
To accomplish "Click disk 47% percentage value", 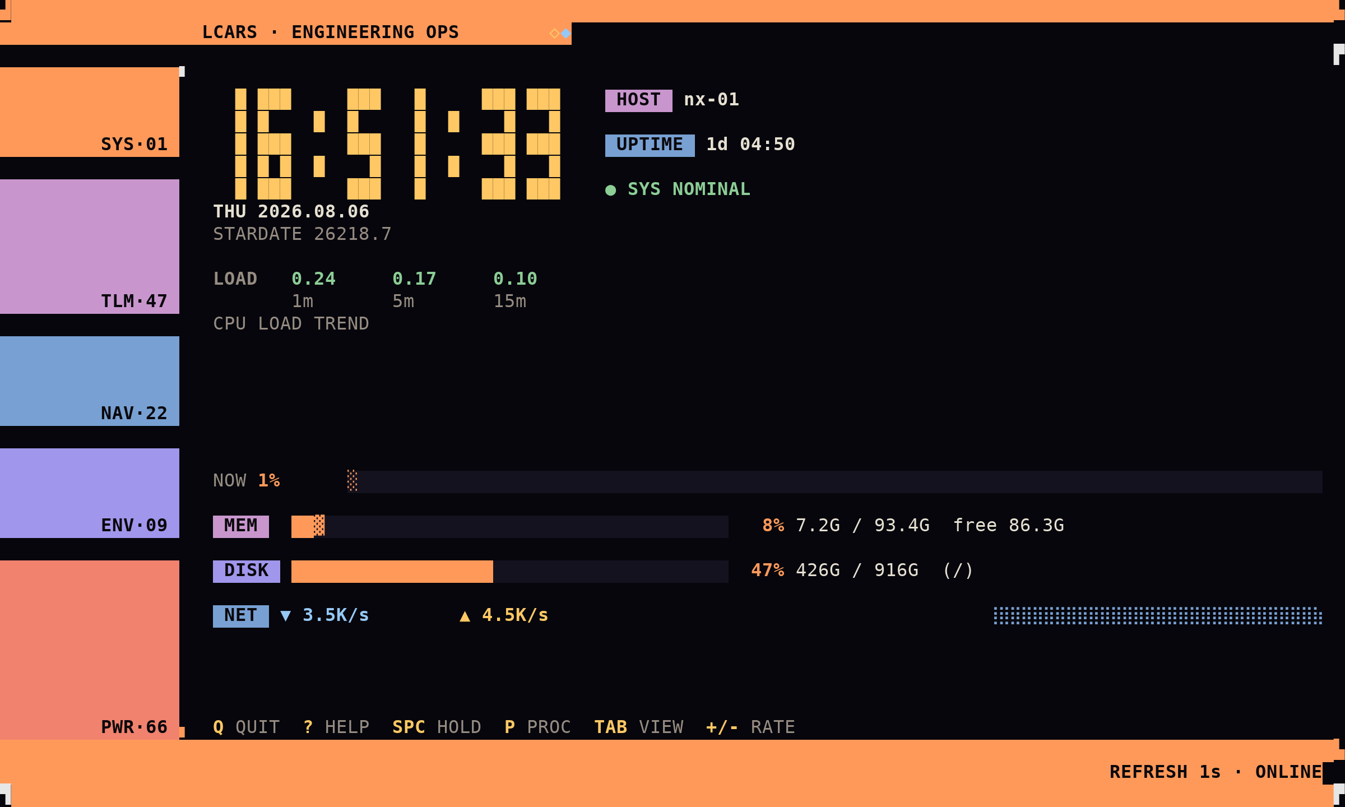I will pyautogui.click(x=768, y=571).
